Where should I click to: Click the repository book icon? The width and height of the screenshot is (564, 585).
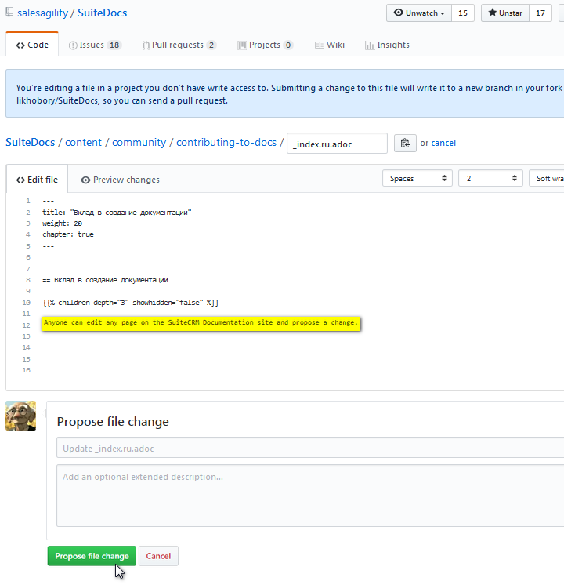click(9, 13)
